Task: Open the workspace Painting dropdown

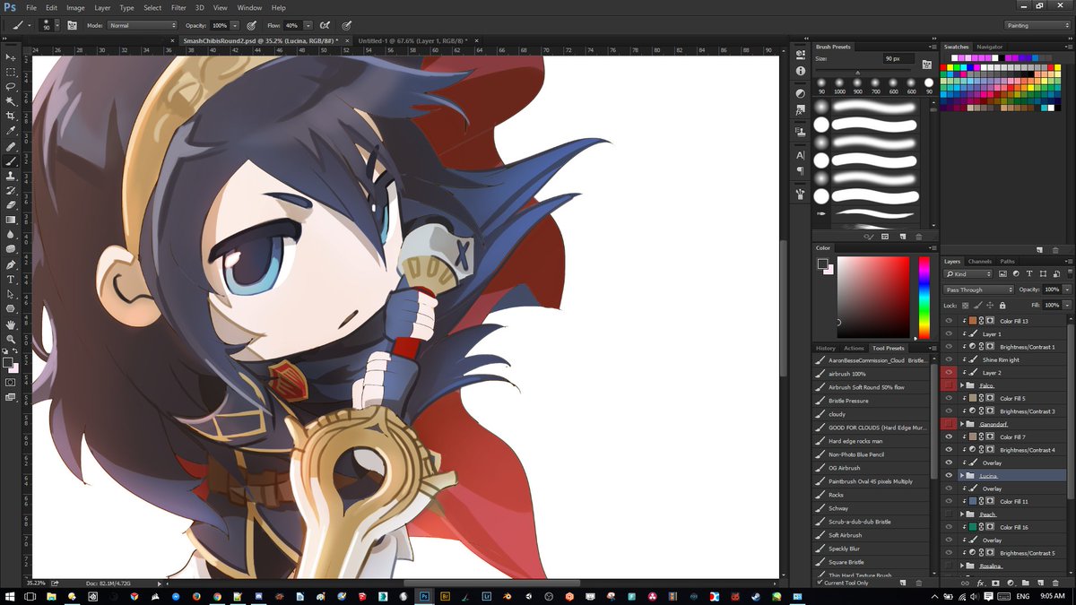Action: (x=1037, y=25)
